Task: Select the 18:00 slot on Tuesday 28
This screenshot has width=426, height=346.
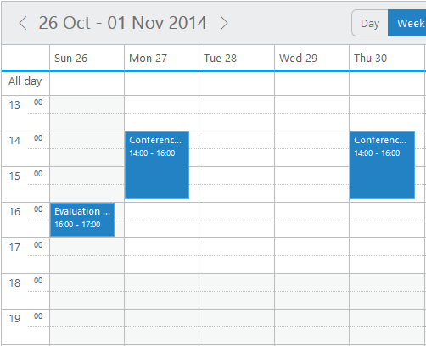Action: click(237, 282)
